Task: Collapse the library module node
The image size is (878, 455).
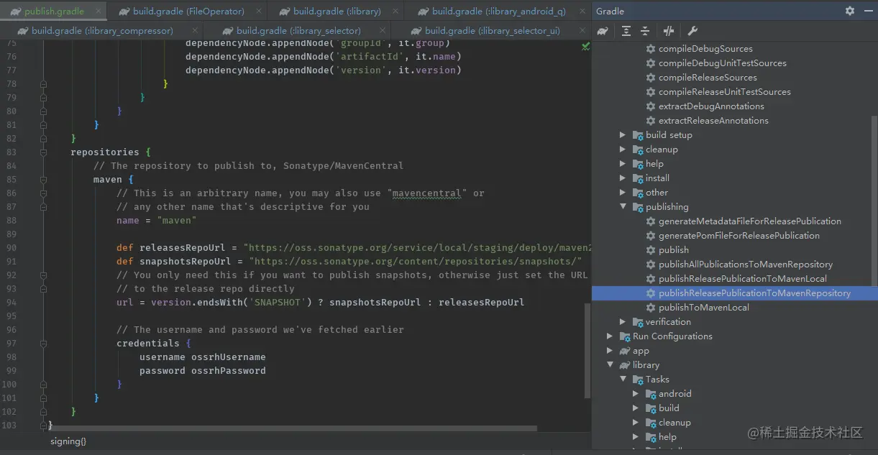Action: pyautogui.click(x=610, y=365)
